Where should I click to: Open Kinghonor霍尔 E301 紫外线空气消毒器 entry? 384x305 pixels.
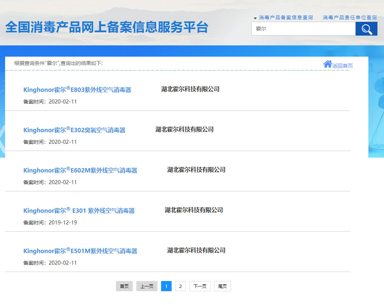(x=80, y=211)
